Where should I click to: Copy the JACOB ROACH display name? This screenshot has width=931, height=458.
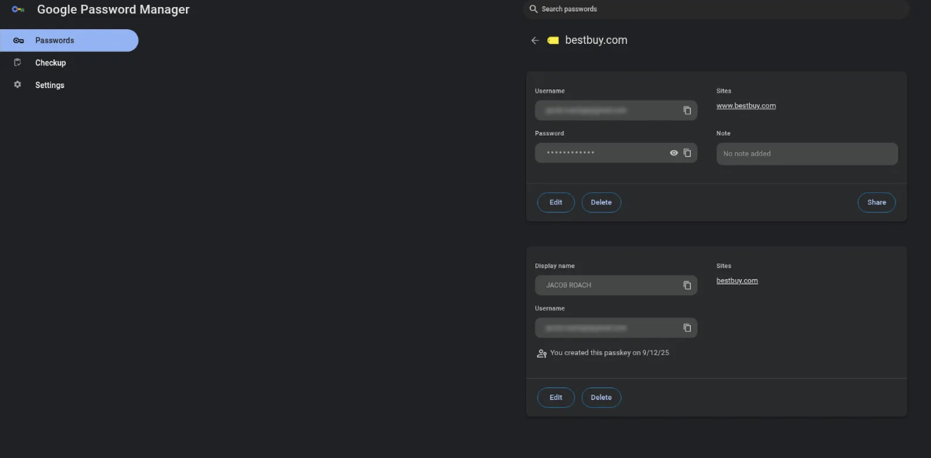(x=687, y=285)
